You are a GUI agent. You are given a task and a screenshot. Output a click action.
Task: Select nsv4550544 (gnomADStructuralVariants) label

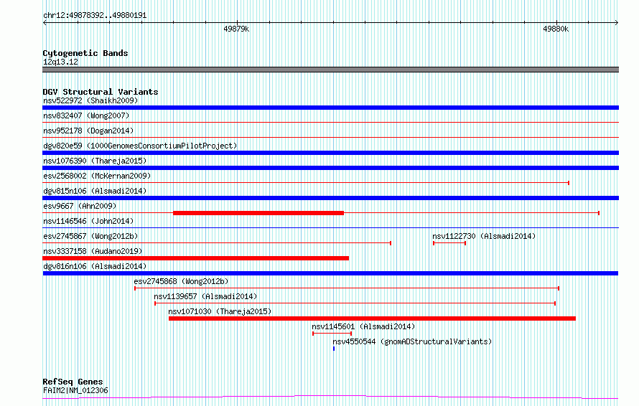click(412, 341)
